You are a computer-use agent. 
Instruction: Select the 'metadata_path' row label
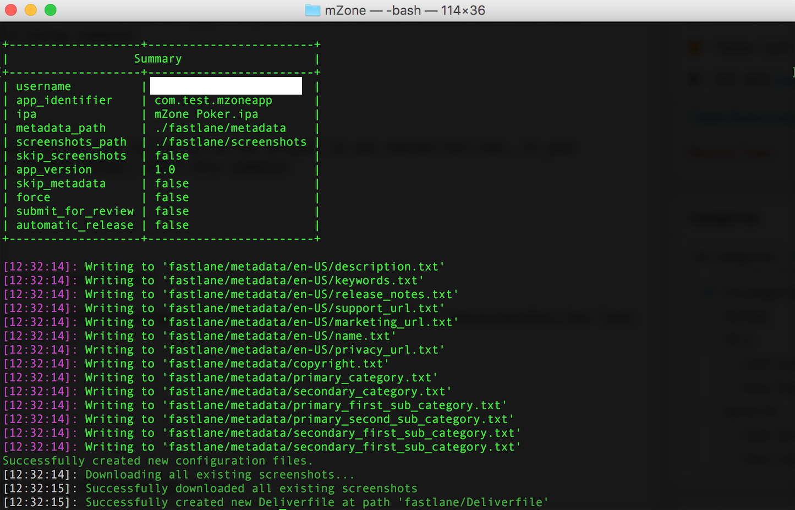(x=61, y=128)
